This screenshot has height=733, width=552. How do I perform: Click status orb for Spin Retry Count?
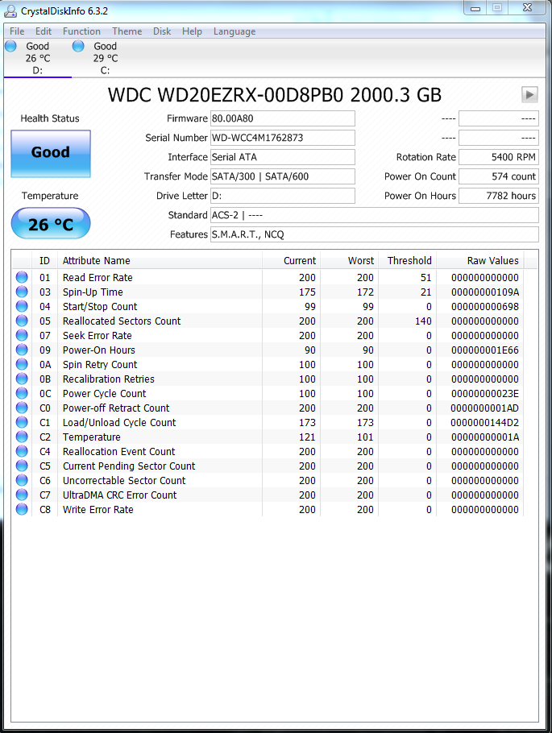coord(22,364)
